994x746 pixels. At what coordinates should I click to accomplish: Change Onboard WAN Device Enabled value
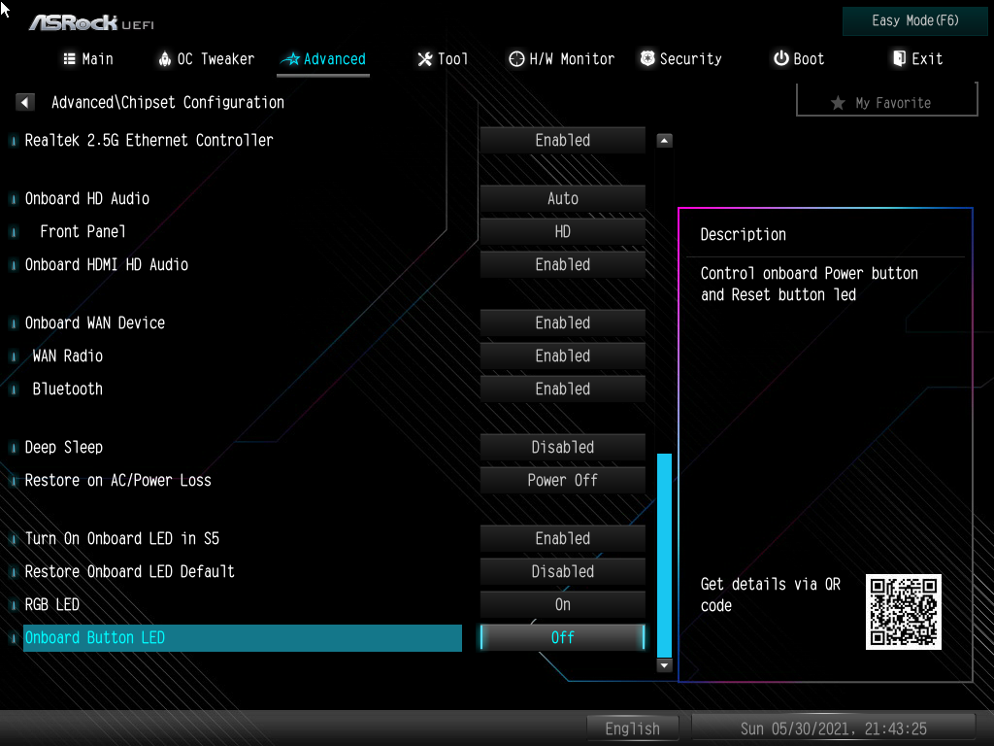tap(562, 322)
